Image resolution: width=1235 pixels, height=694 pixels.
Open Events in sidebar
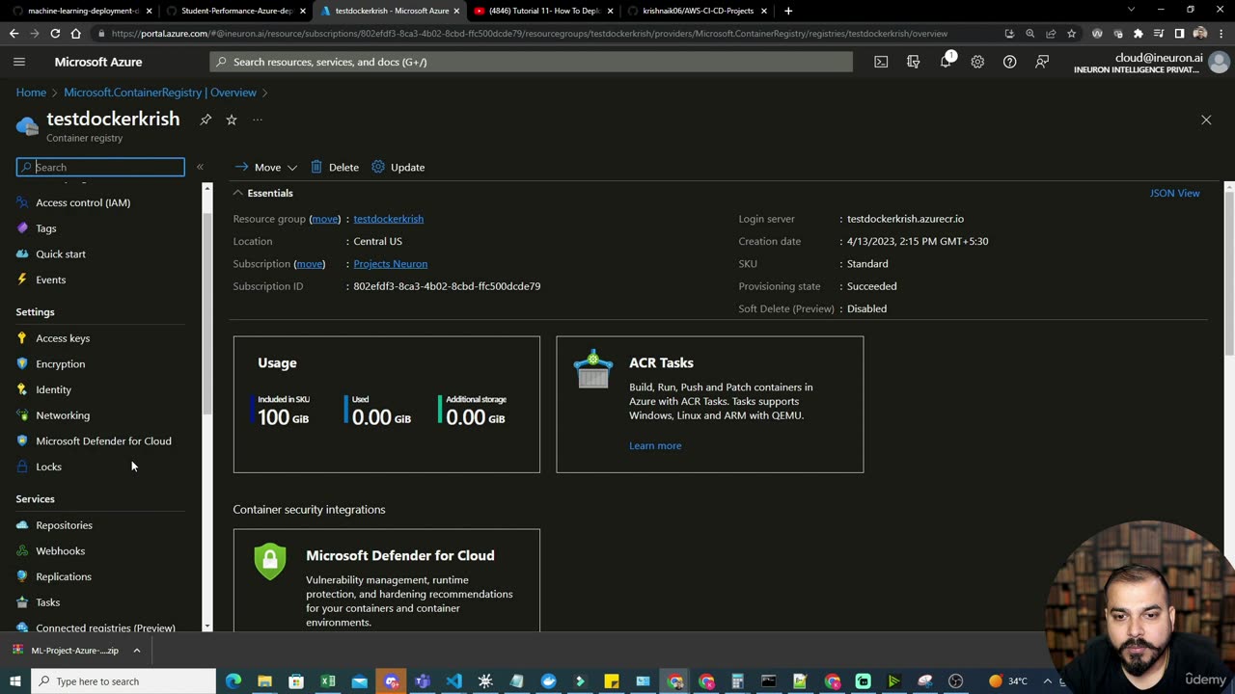[x=51, y=280]
